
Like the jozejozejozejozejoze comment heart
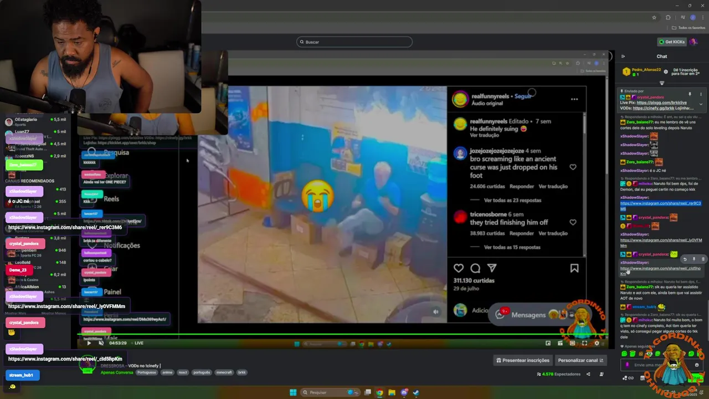pyautogui.click(x=573, y=167)
